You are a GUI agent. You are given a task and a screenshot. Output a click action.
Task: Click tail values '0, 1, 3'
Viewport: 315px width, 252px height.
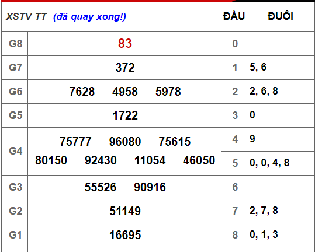[264, 235]
